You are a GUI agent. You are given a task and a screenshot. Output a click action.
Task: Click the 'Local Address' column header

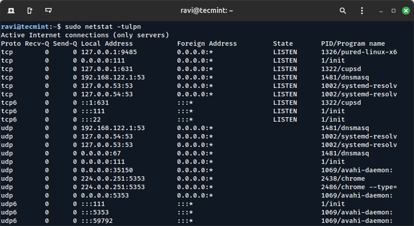point(107,44)
